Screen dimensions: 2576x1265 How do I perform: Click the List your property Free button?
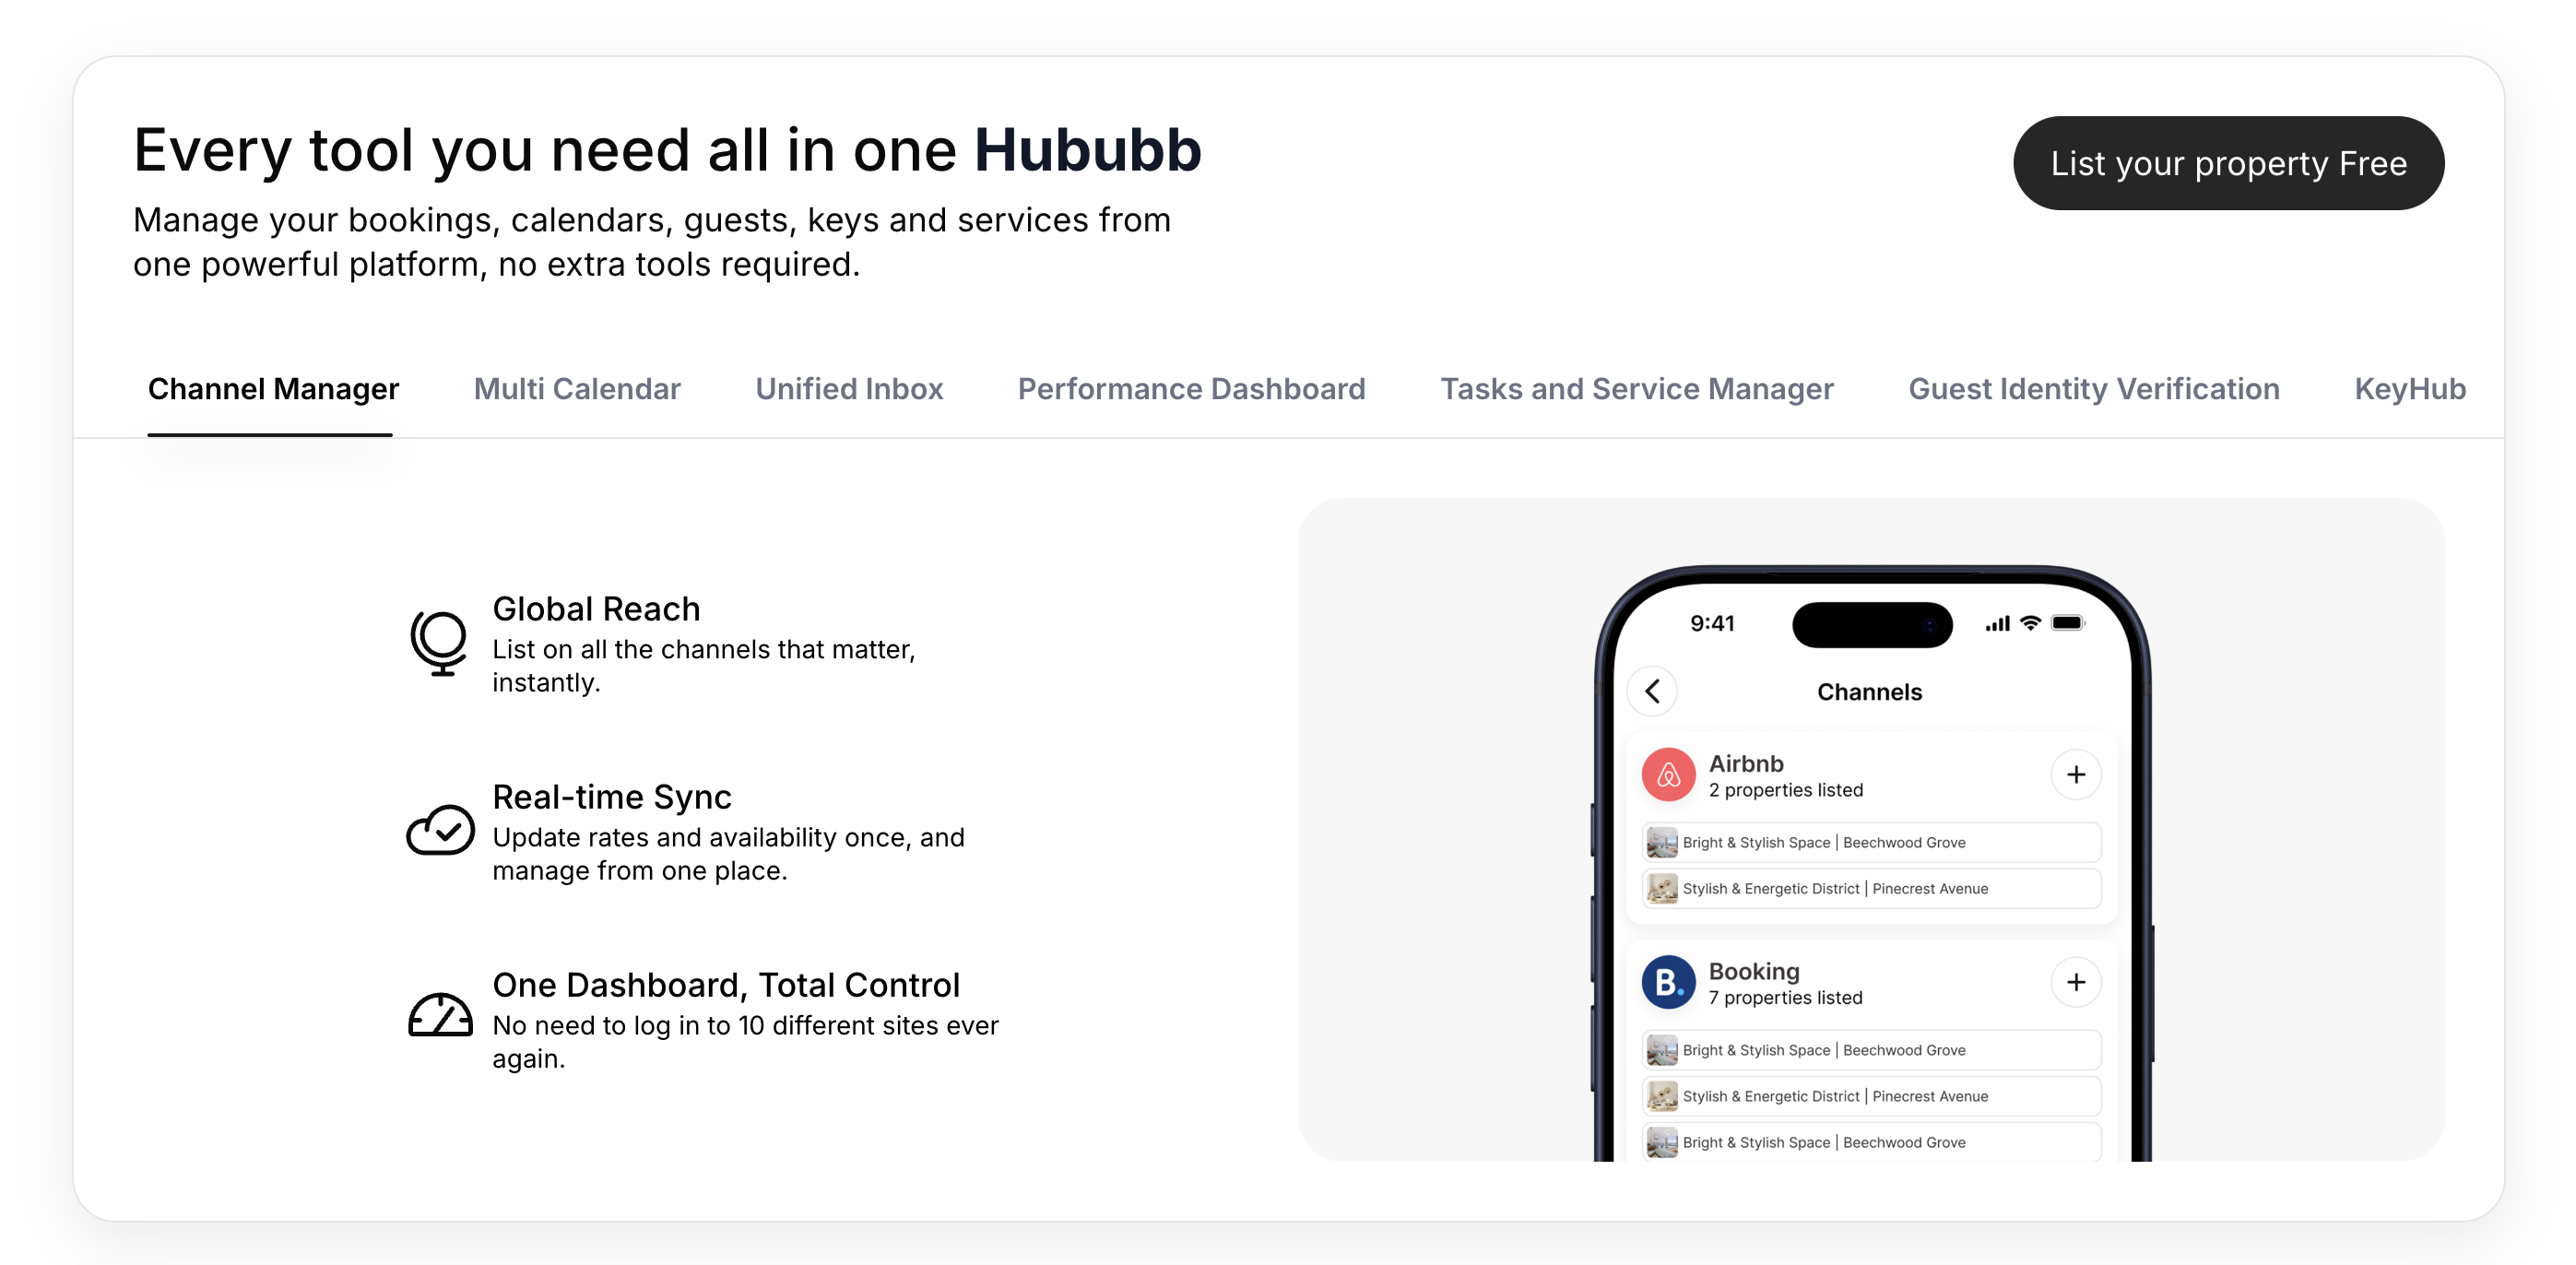tap(2228, 163)
